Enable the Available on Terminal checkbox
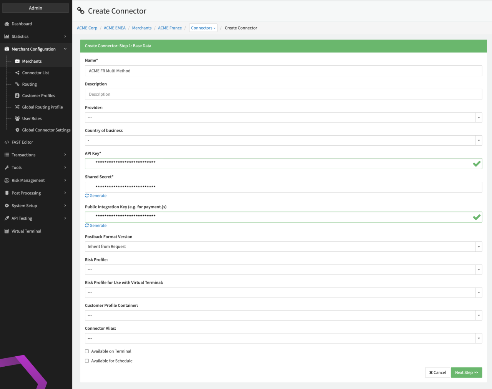Screen dimensions: 492x389 [x=87, y=351]
